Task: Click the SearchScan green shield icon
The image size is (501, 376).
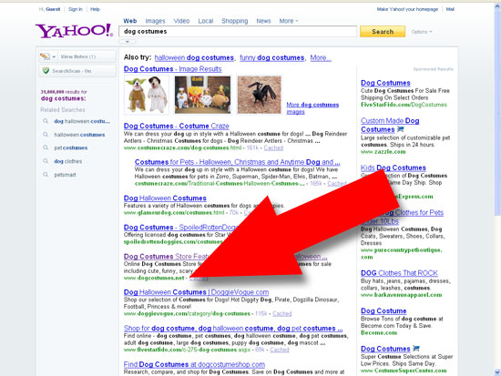Action: click(46, 71)
